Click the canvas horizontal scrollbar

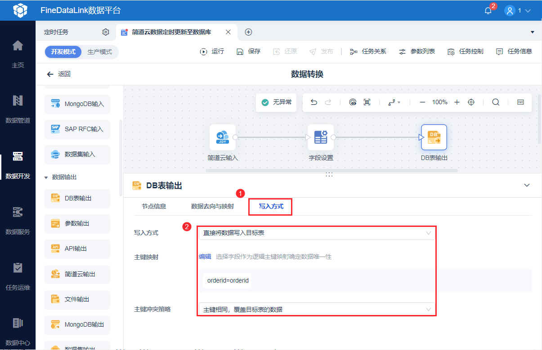tap(331, 171)
